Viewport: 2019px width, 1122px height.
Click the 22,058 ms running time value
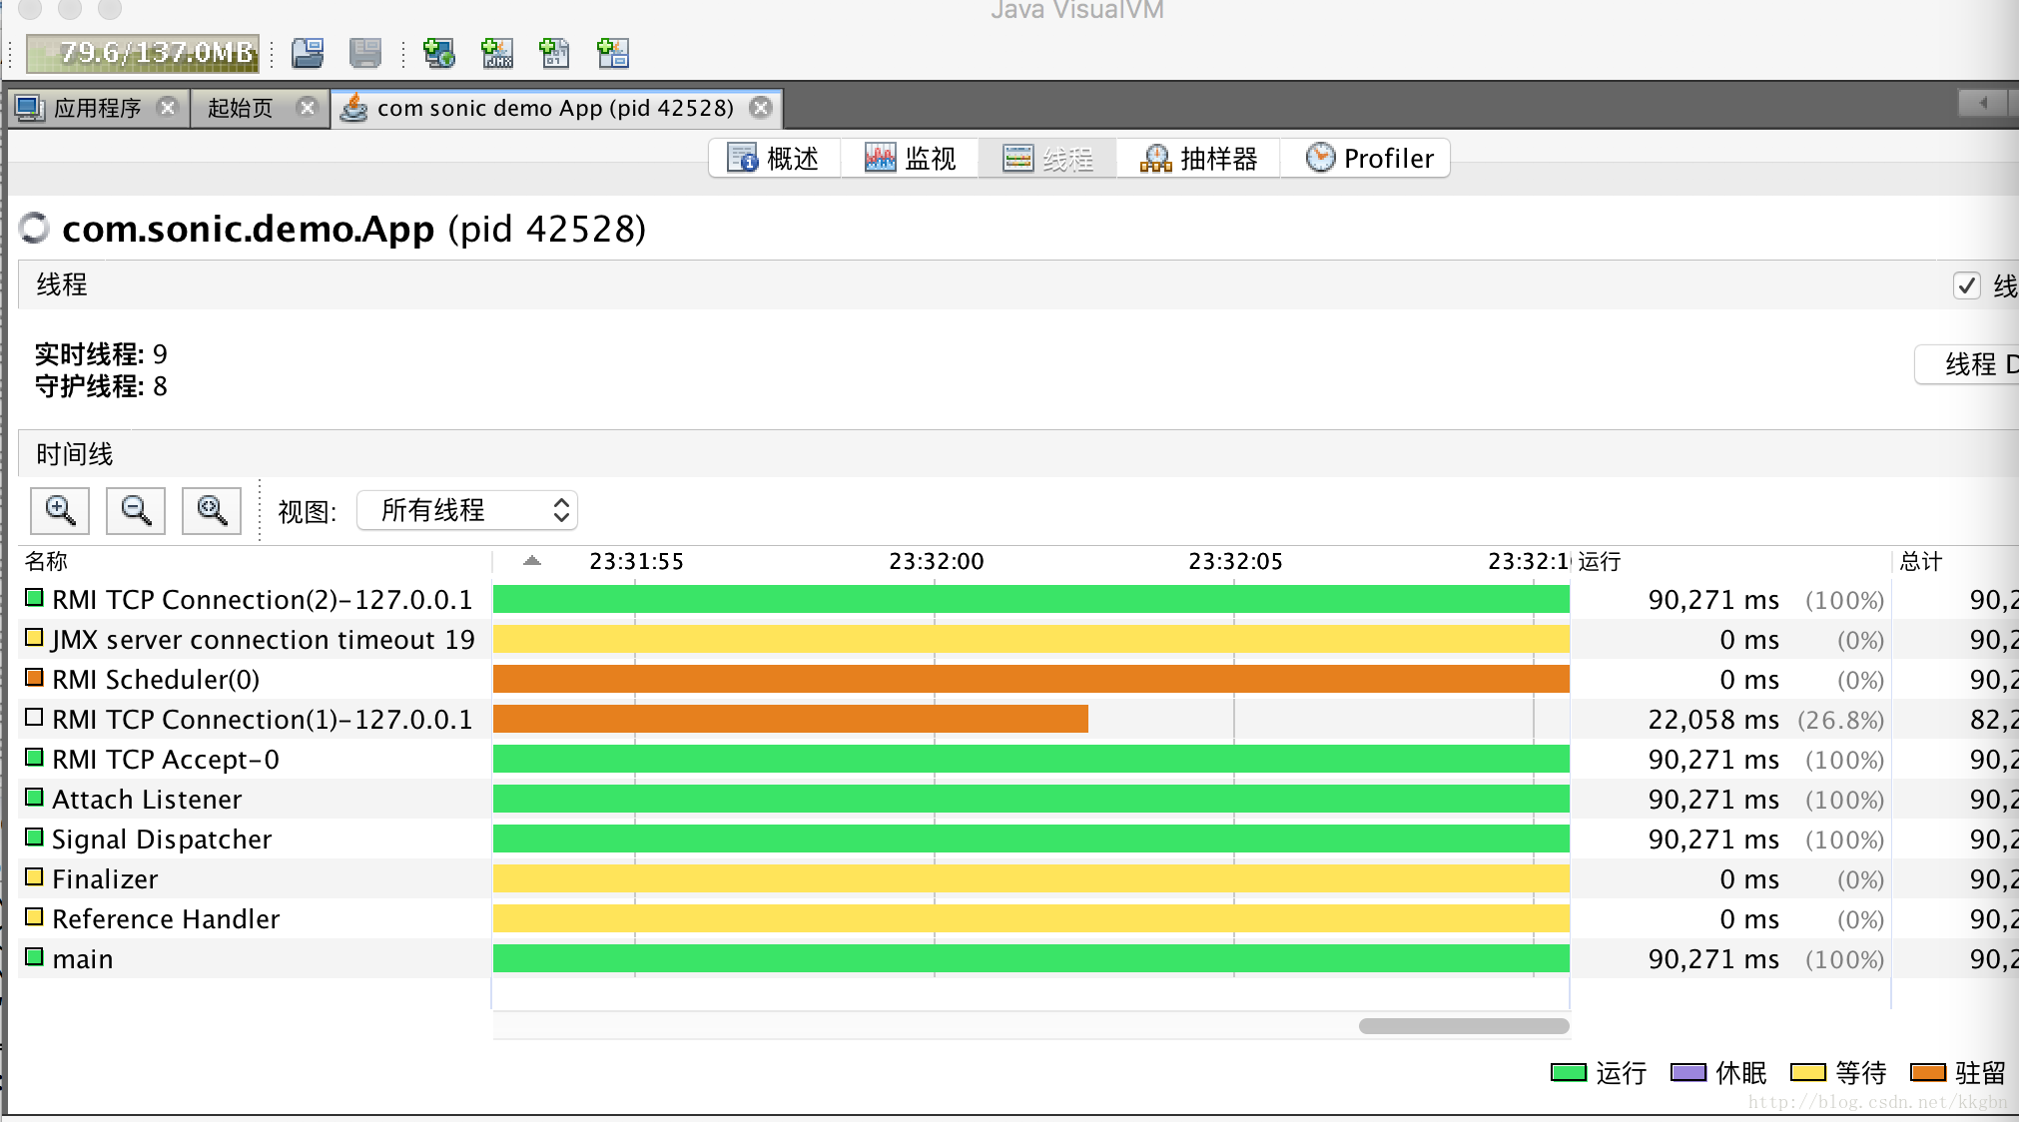pyautogui.click(x=1713, y=720)
